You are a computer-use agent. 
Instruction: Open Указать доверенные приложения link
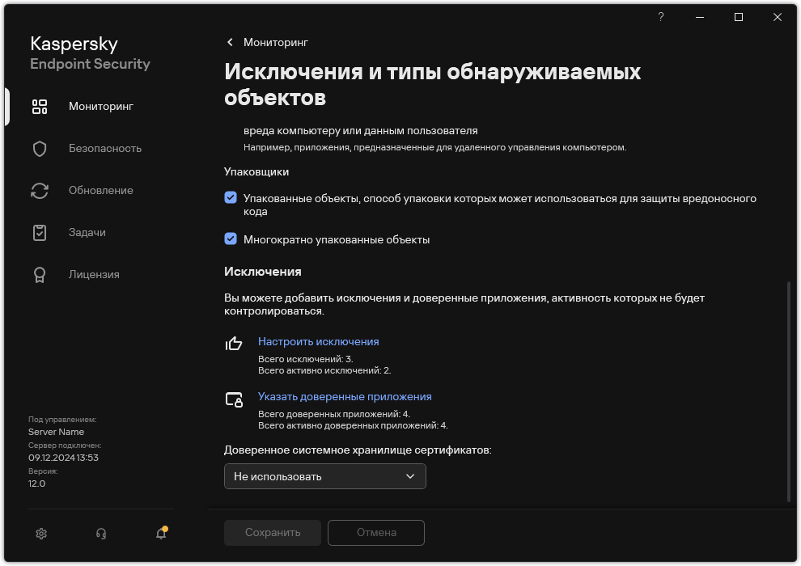345,396
